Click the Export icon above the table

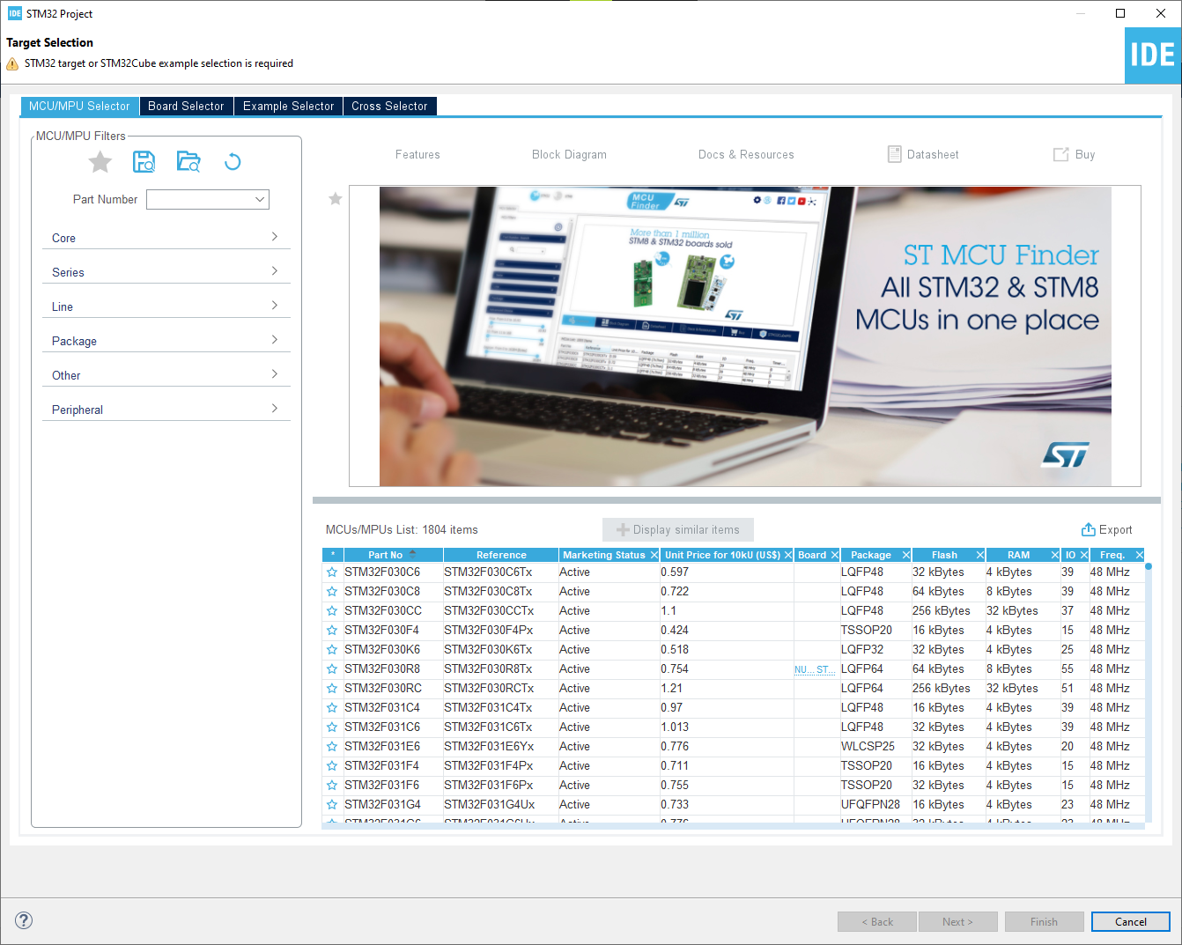pos(1089,529)
